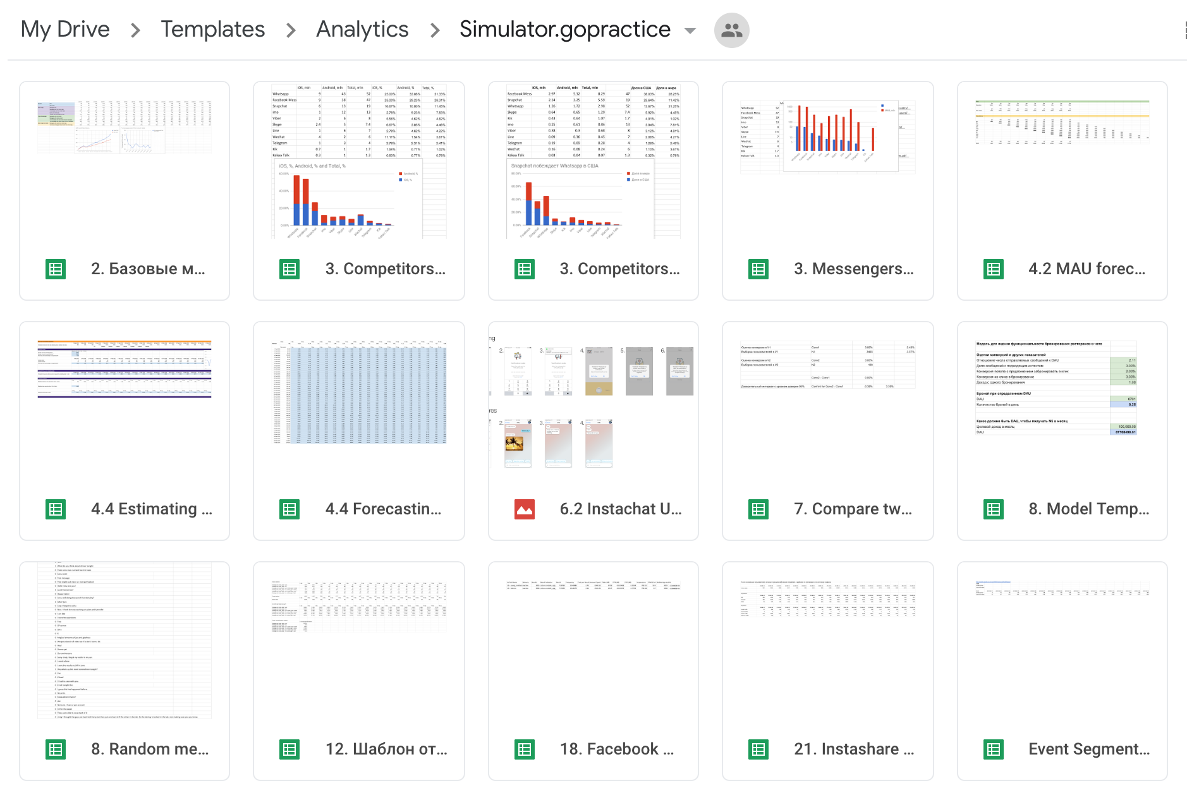Viewport: 1187px width, 800px height.
Task: Open 21. Instashare file by its name
Action: click(853, 749)
